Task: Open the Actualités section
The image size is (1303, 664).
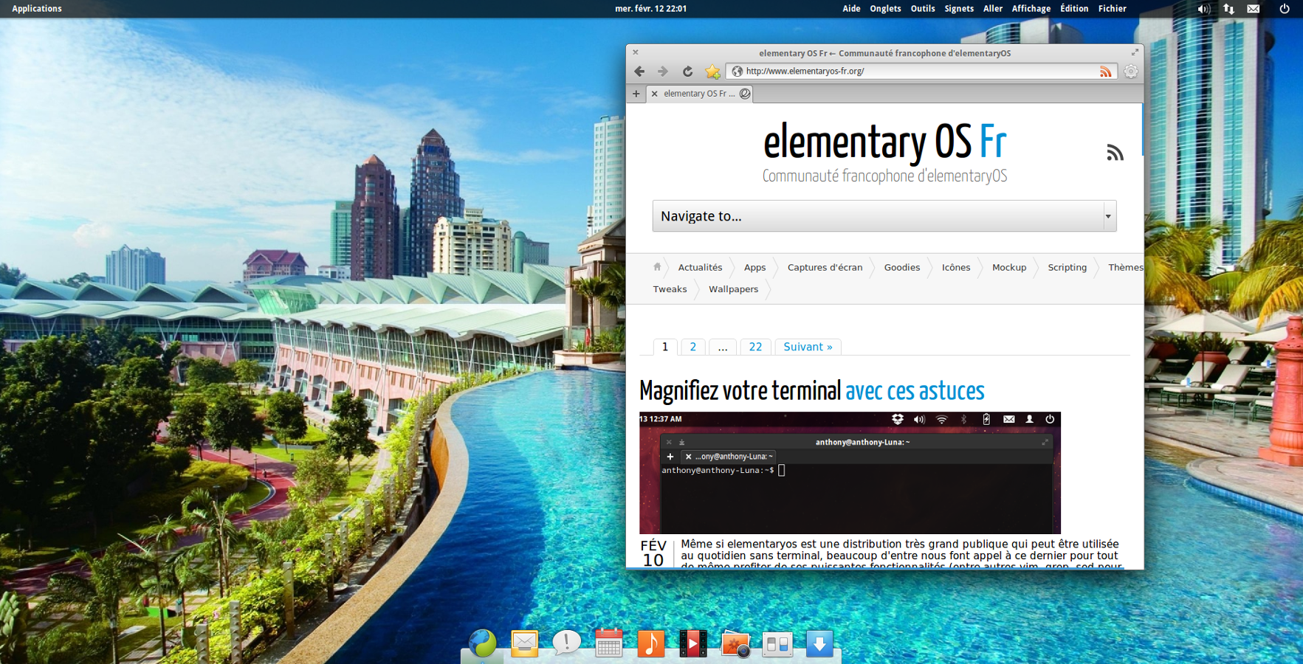Action: 700,268
